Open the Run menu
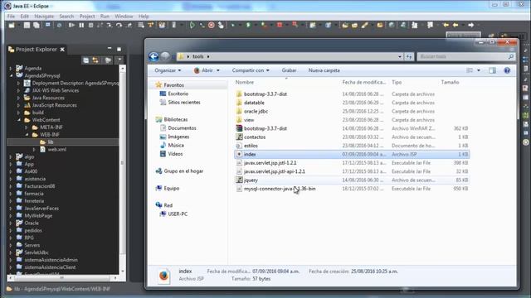531x298 pixels. click(x=105, y=17)
